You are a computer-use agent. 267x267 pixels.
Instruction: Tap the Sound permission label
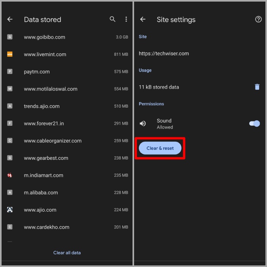pos(164,121)
